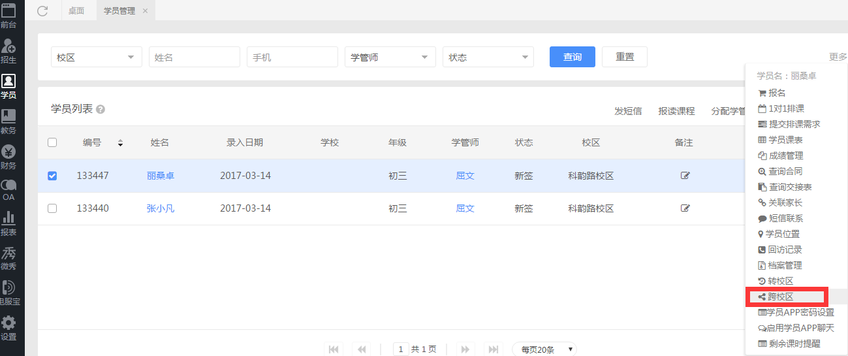Open the 状态 status dropdown filter

(x=488, y=57)
